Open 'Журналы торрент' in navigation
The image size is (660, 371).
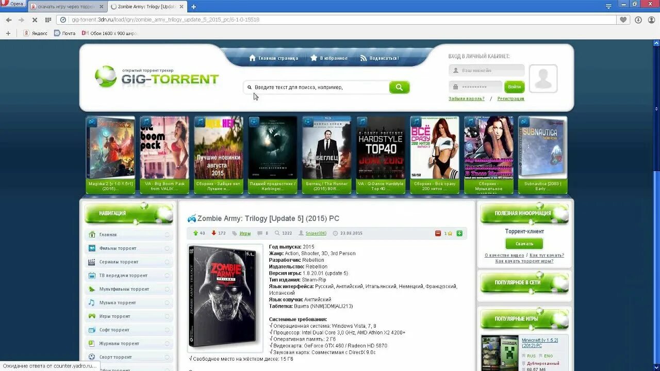(x=129, y=344)
